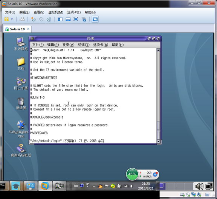Click the "/etc/default/login" status line in terminal

tap(67, 141)
